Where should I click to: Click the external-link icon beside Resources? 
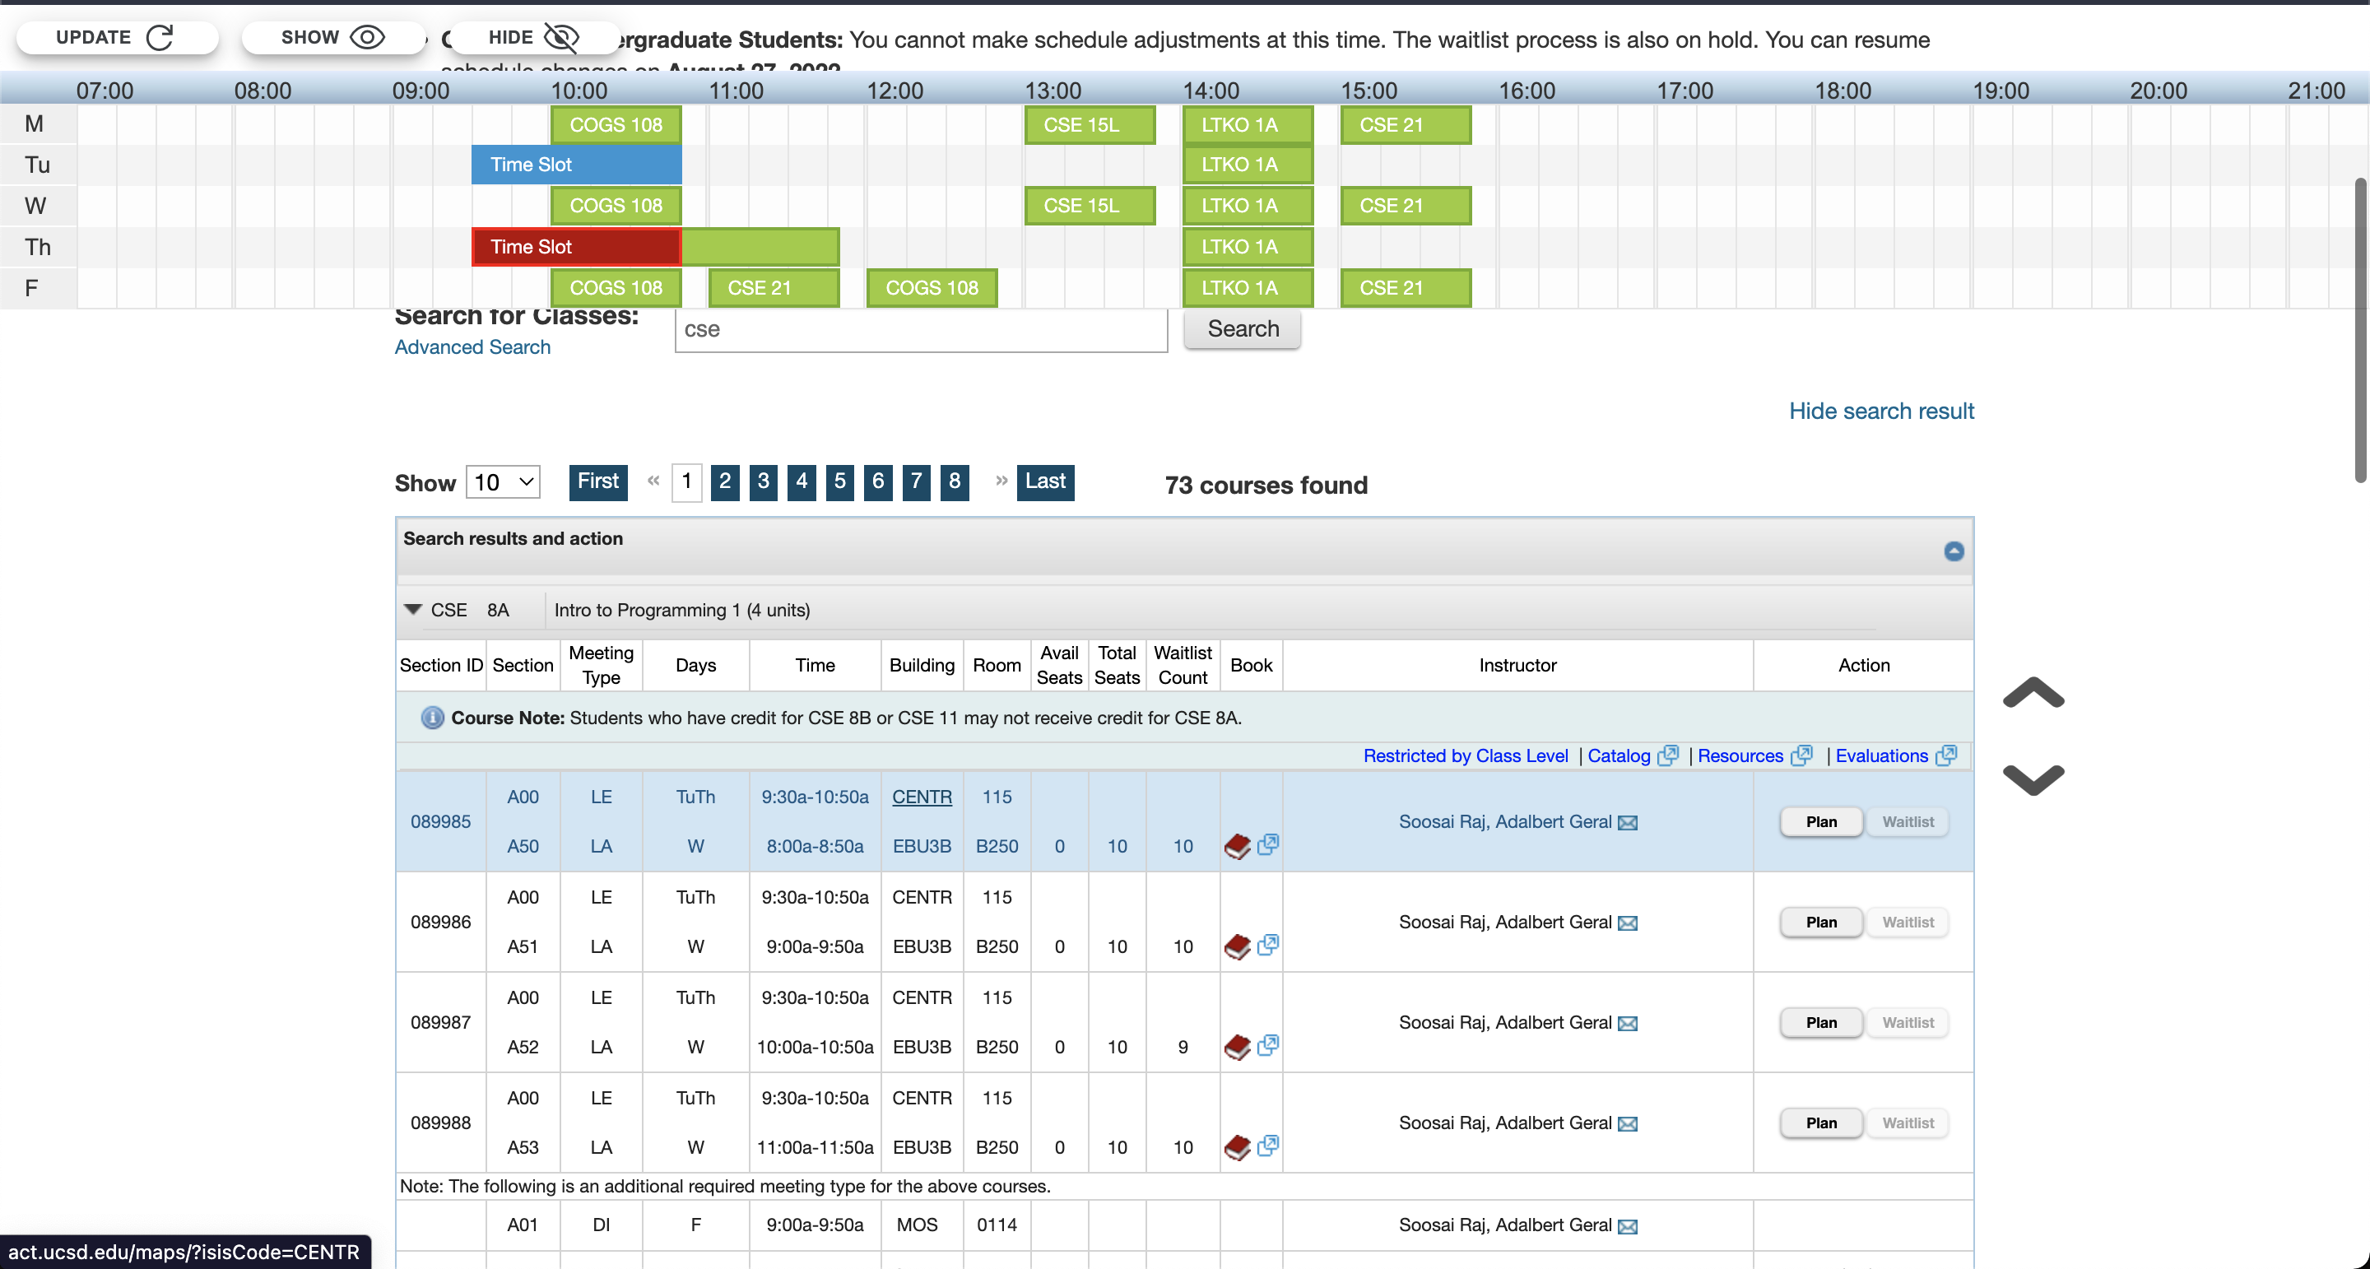point(1801,755)
